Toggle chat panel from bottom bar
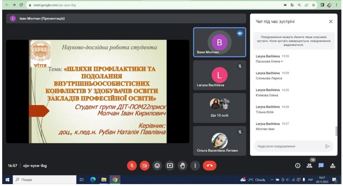The image size is (343, 186). [321, 166]
